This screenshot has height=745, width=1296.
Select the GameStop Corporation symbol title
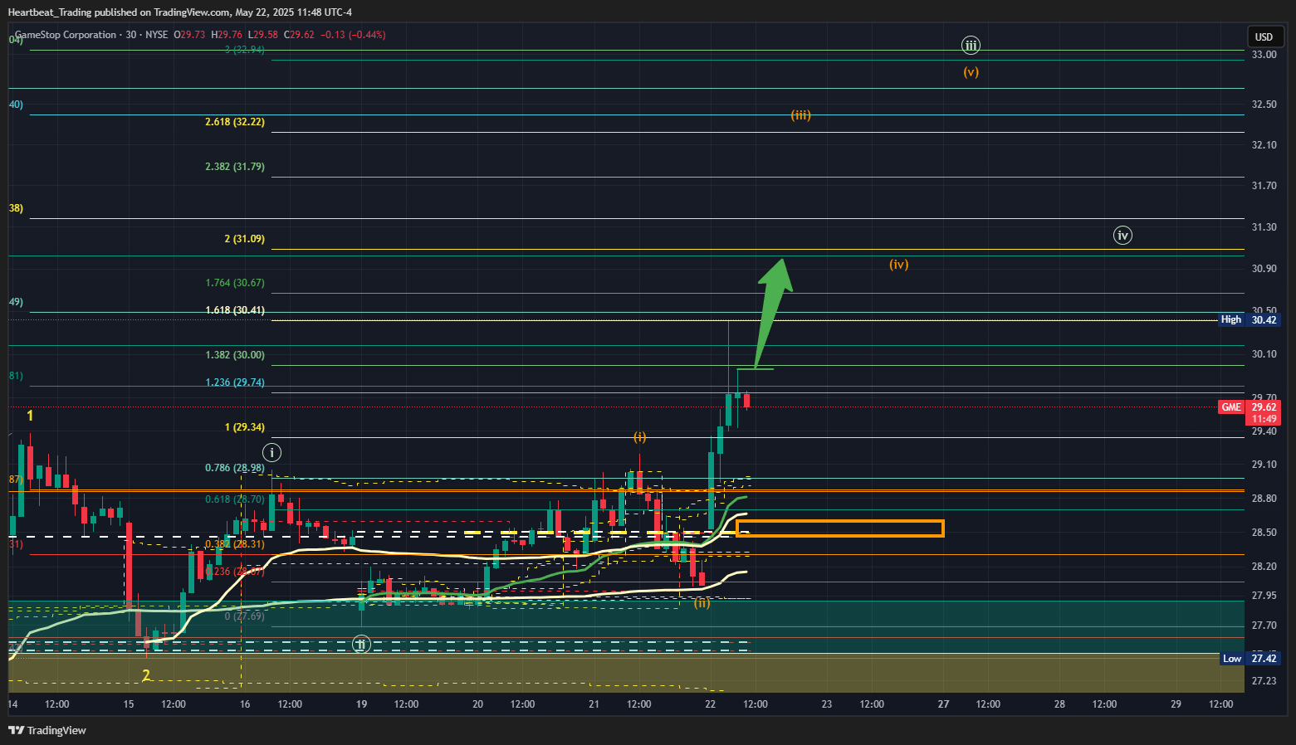[x=66, y=35]
